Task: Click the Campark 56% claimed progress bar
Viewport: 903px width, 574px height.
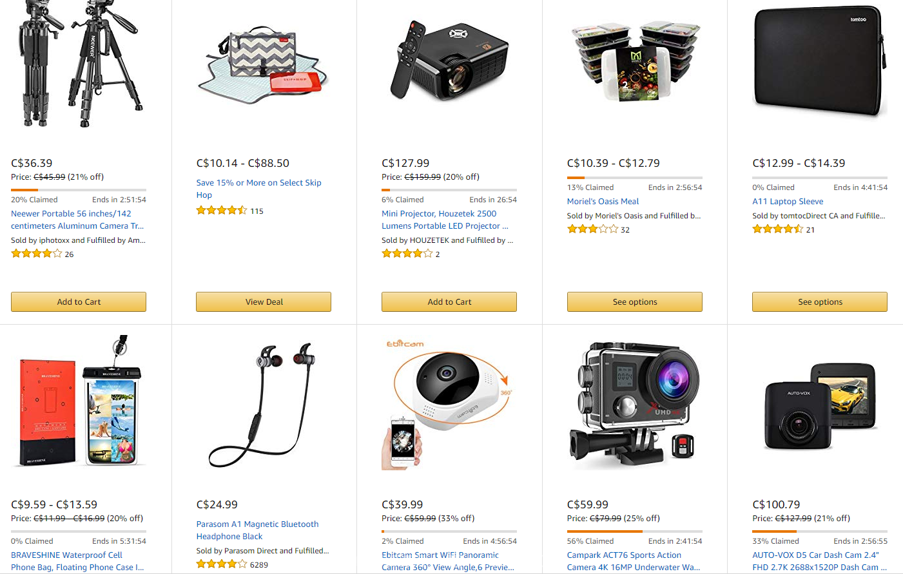Action: (x=635, y=531)
